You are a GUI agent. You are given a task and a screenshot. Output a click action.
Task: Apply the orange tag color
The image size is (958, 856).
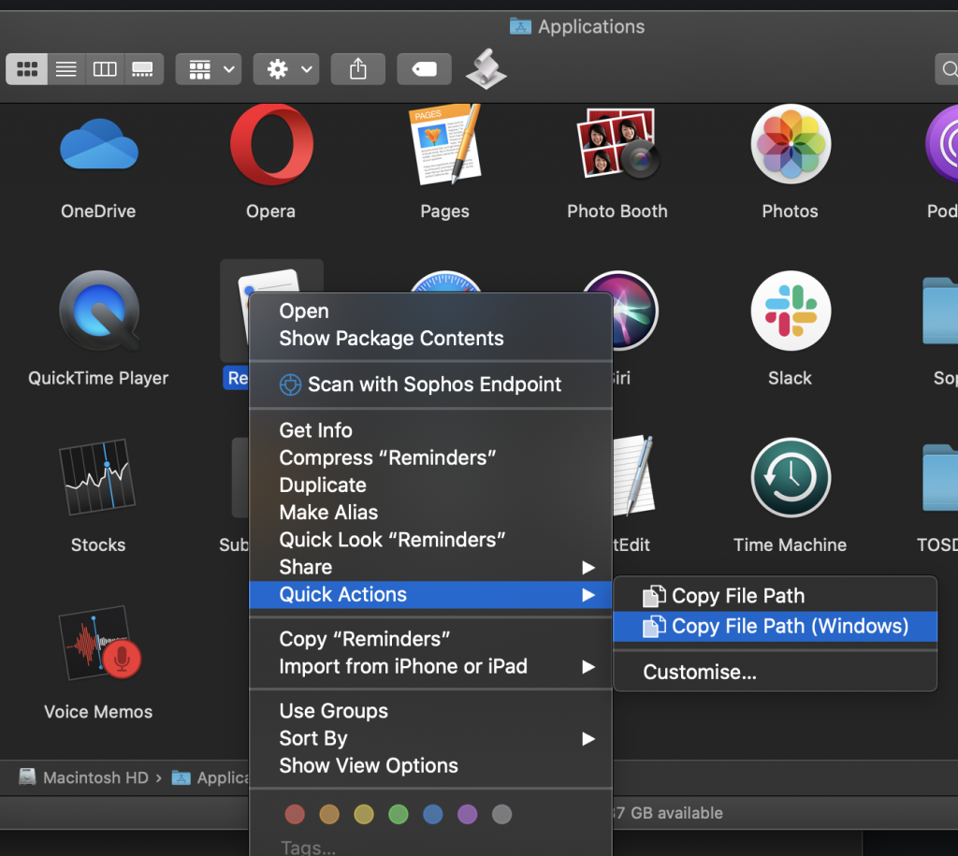tap(329, 814)
